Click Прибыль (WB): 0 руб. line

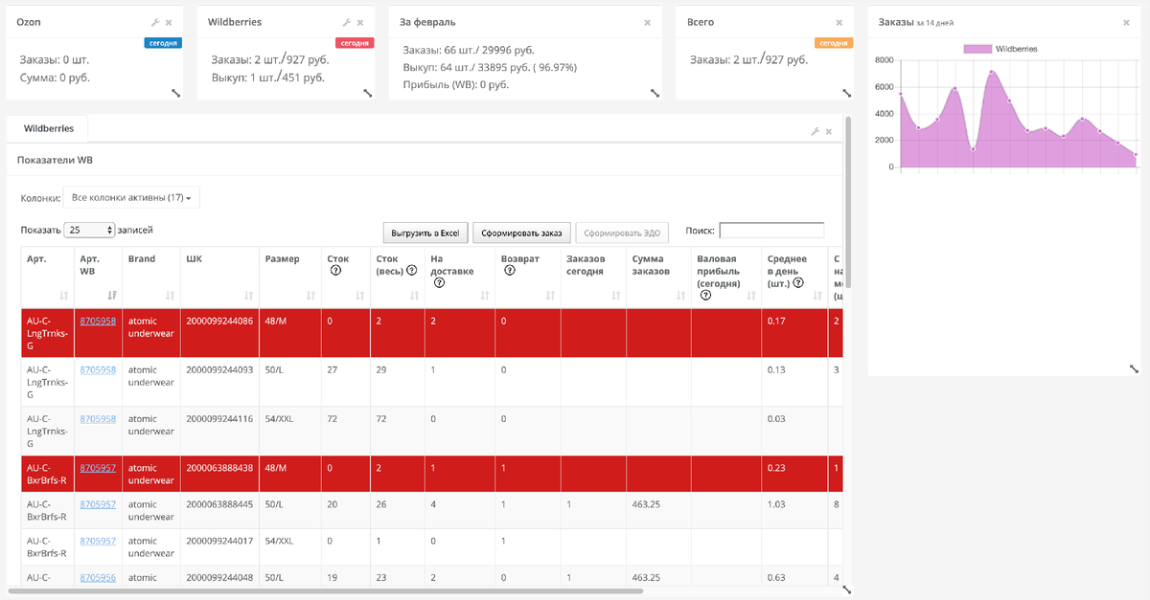pyautogui.click(x=455, y=84)
